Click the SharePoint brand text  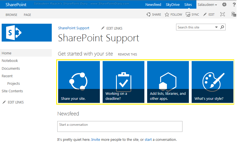[16, 5]
